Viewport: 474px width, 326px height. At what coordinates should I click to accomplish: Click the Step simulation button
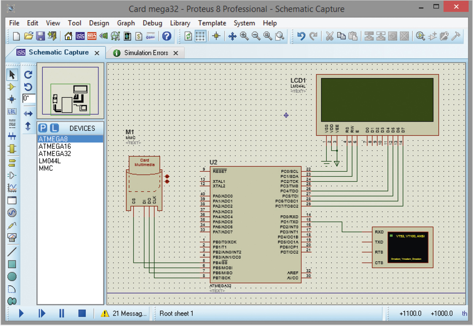(42, 314)
